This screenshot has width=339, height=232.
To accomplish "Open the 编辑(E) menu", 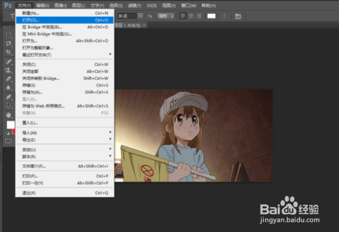I will pos(42,6).
